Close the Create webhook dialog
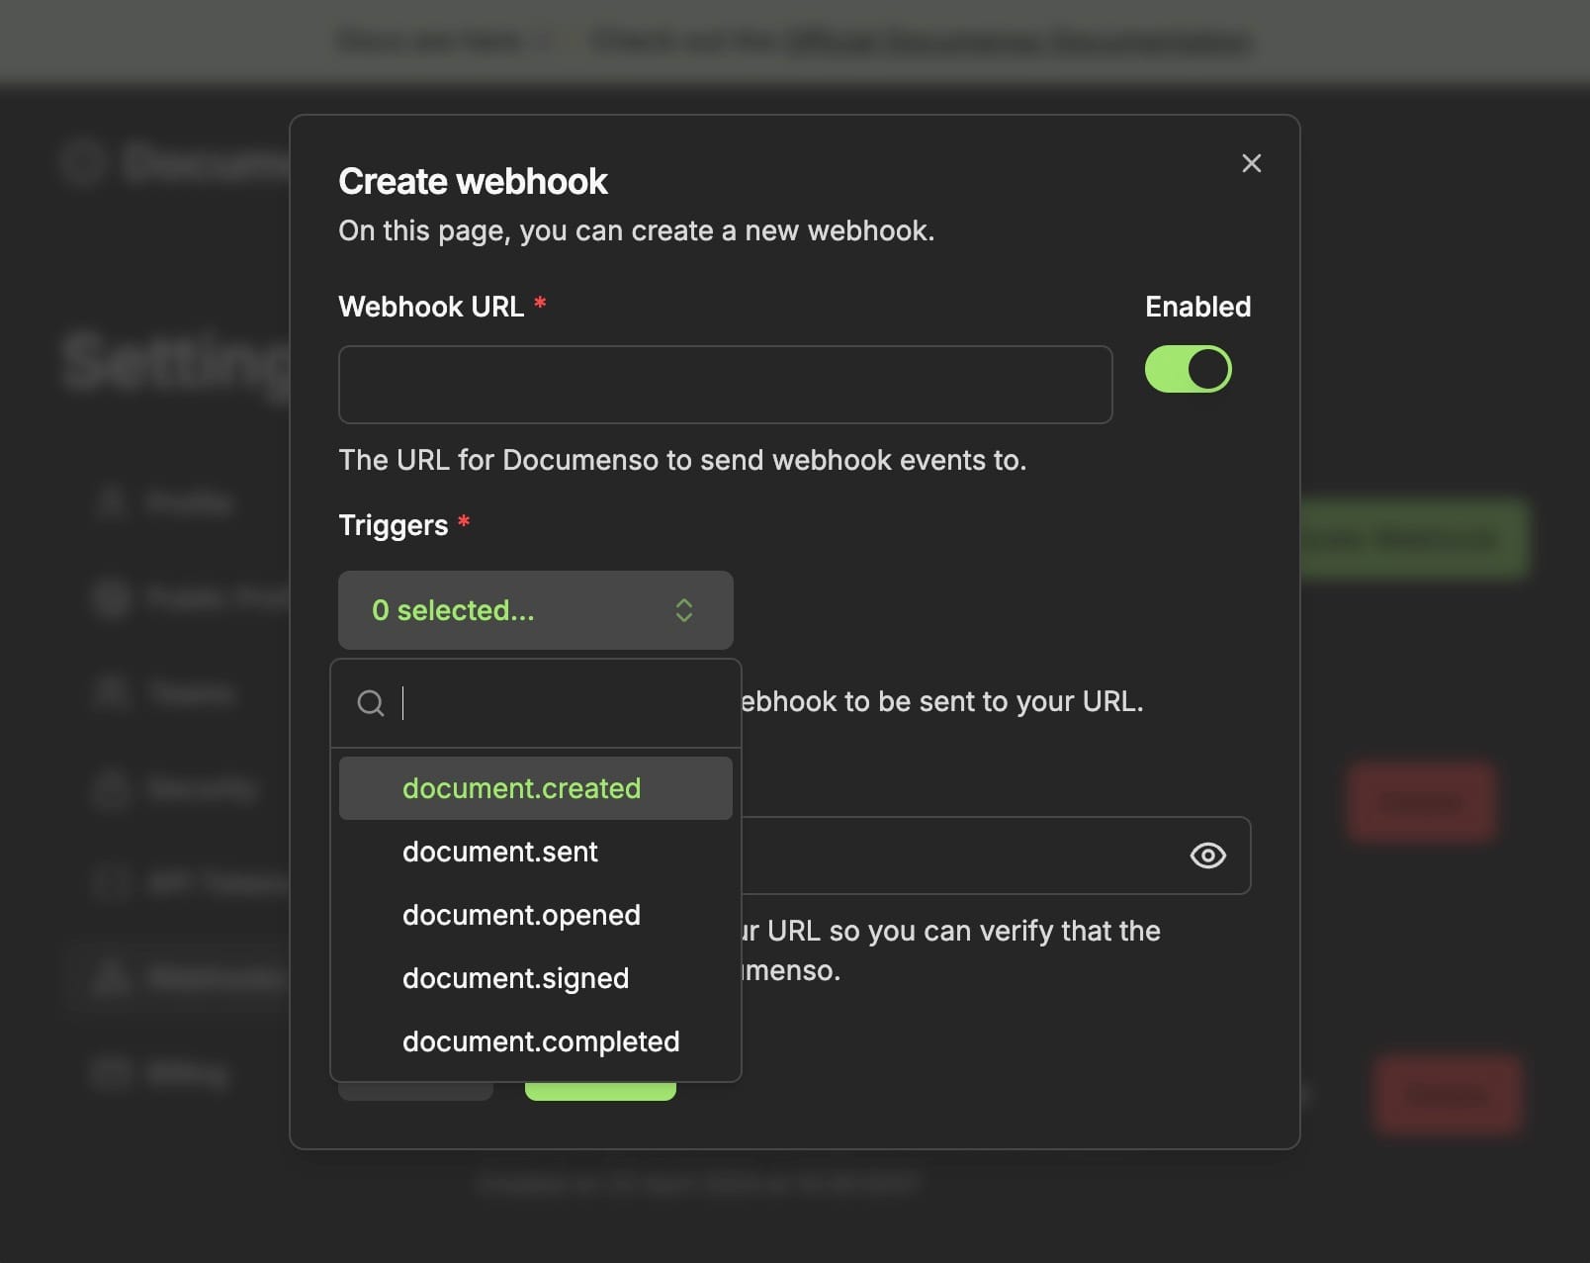 pos(1251,163)
